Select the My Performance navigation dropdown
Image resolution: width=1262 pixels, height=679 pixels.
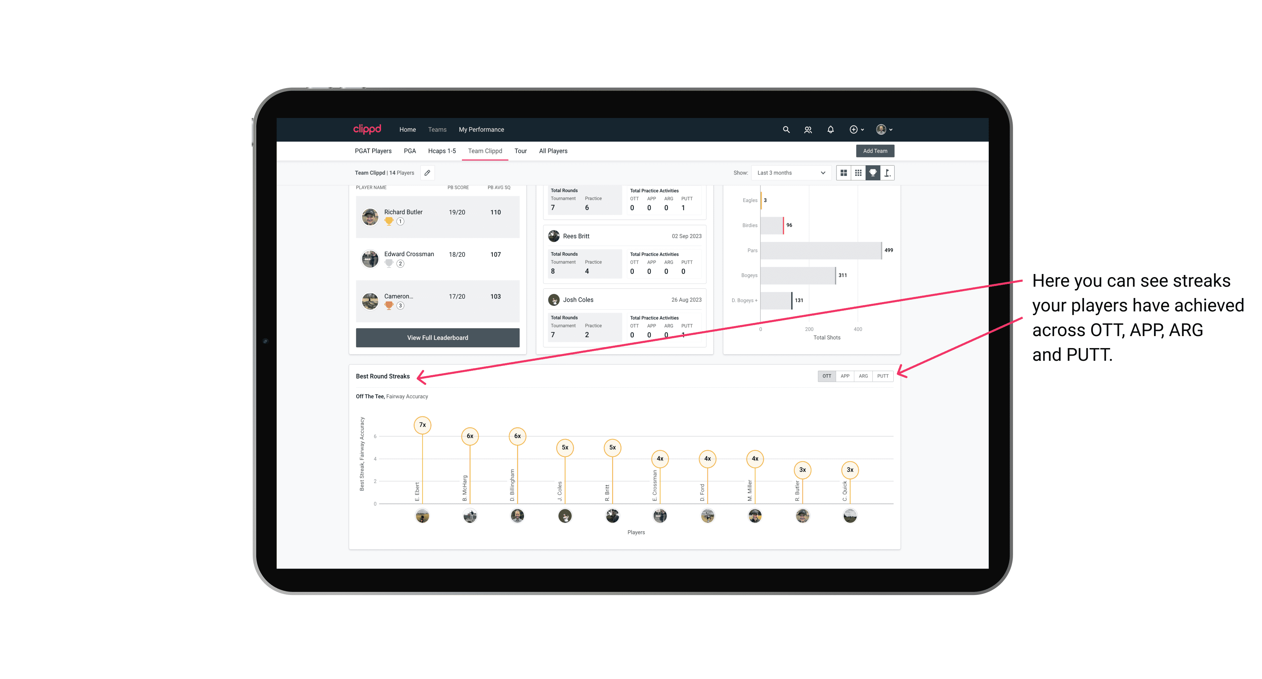482,130
